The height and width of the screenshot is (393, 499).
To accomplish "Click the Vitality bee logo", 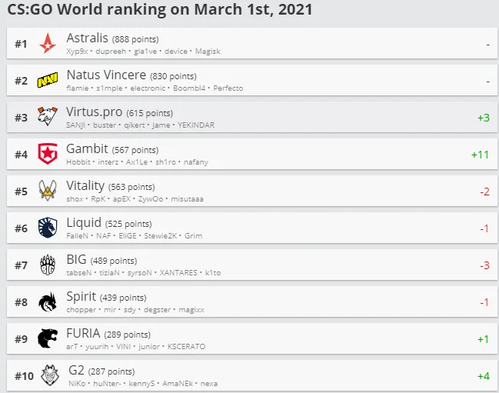I will point(48,190).
